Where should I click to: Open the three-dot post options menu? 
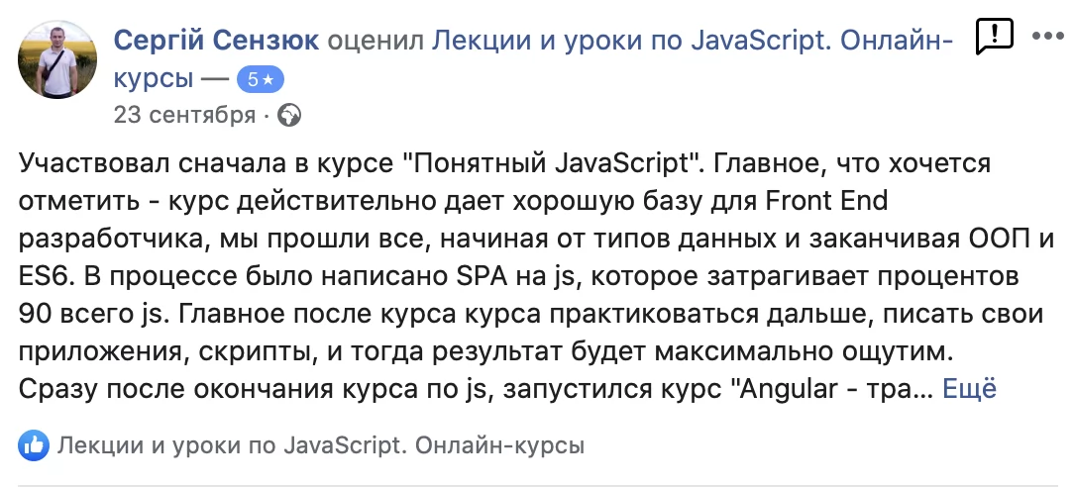[x=1047, y=36]
